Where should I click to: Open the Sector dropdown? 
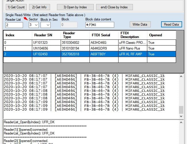34,25
